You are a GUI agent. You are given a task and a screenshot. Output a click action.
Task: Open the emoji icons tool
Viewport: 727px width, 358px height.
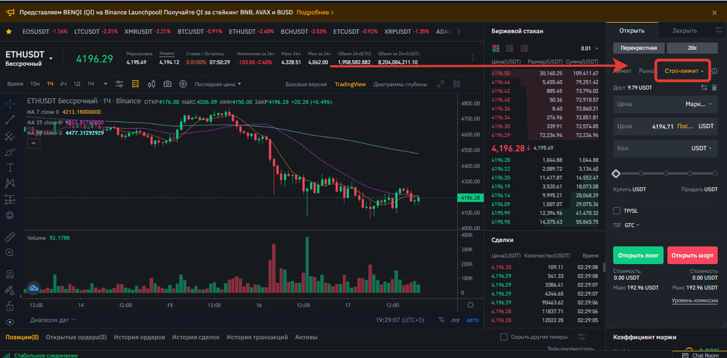(10, 215)
